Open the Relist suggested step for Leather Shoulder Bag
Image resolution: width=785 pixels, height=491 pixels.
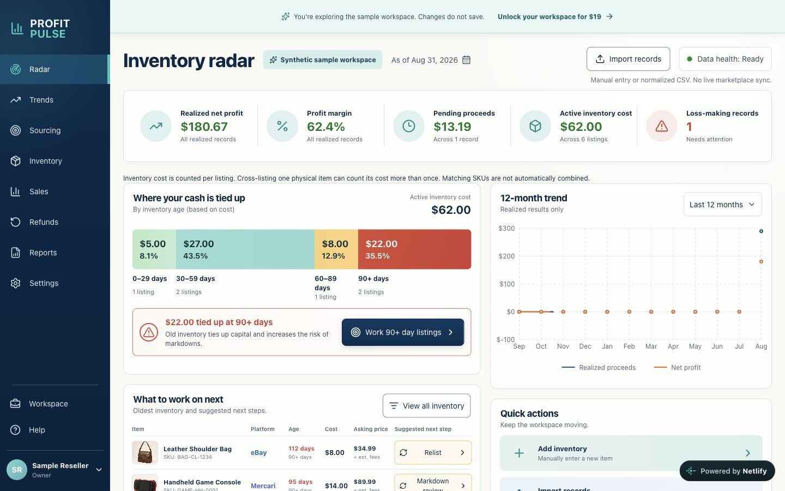tap(433, 453)
